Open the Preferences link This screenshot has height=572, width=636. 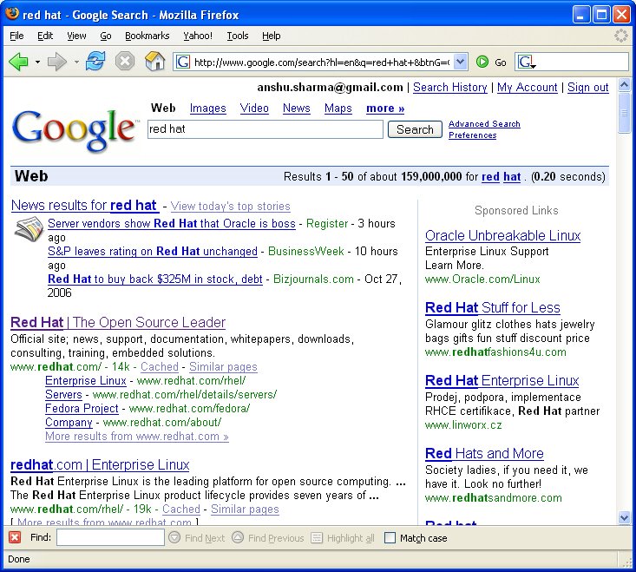coord(473,135)
